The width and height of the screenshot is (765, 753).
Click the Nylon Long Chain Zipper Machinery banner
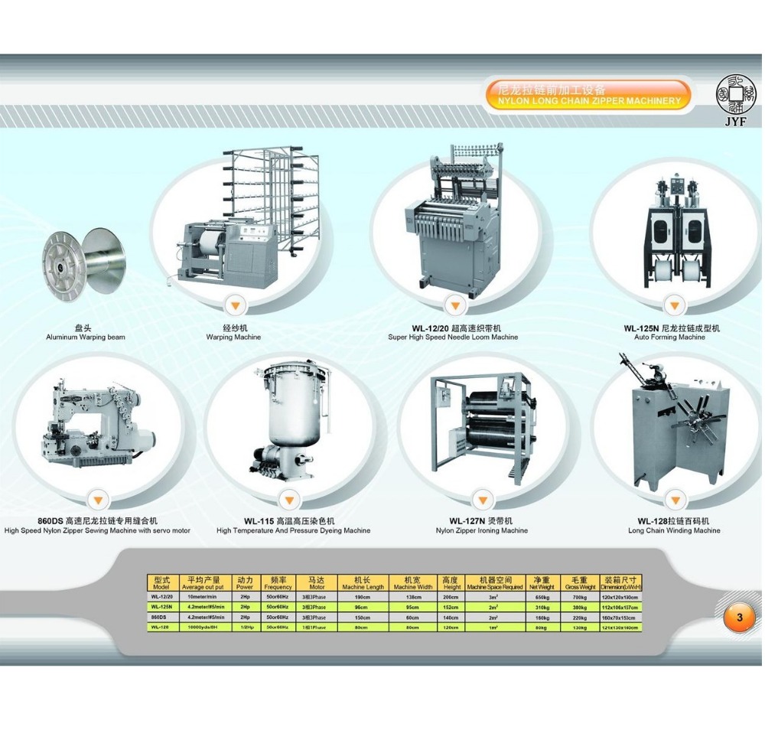pos(588,95)
